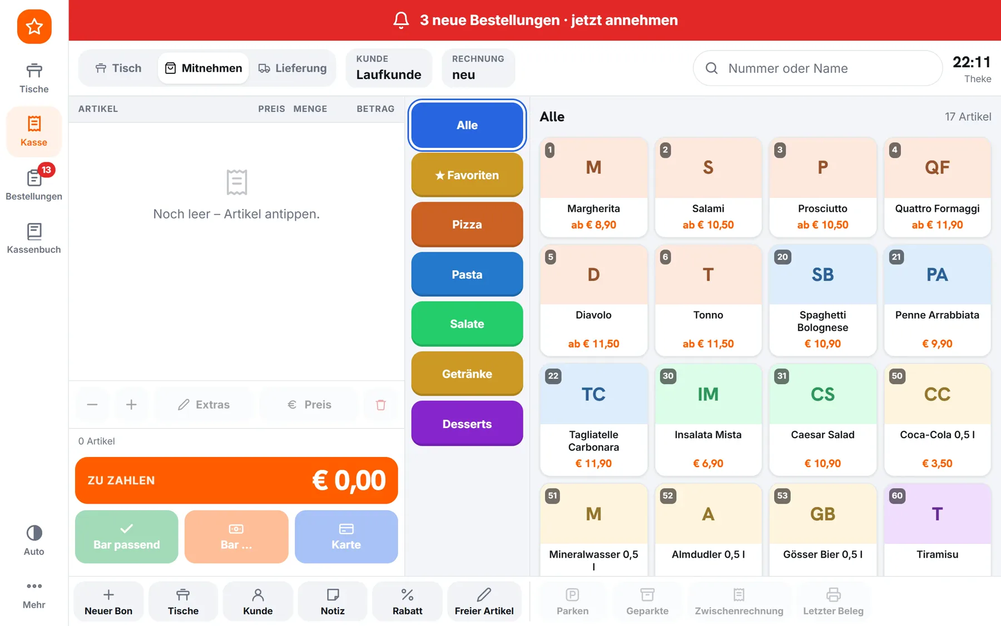Select the Alle category
The height and width of the screenshot is (626, 1001).
click(x=467, y=125)
